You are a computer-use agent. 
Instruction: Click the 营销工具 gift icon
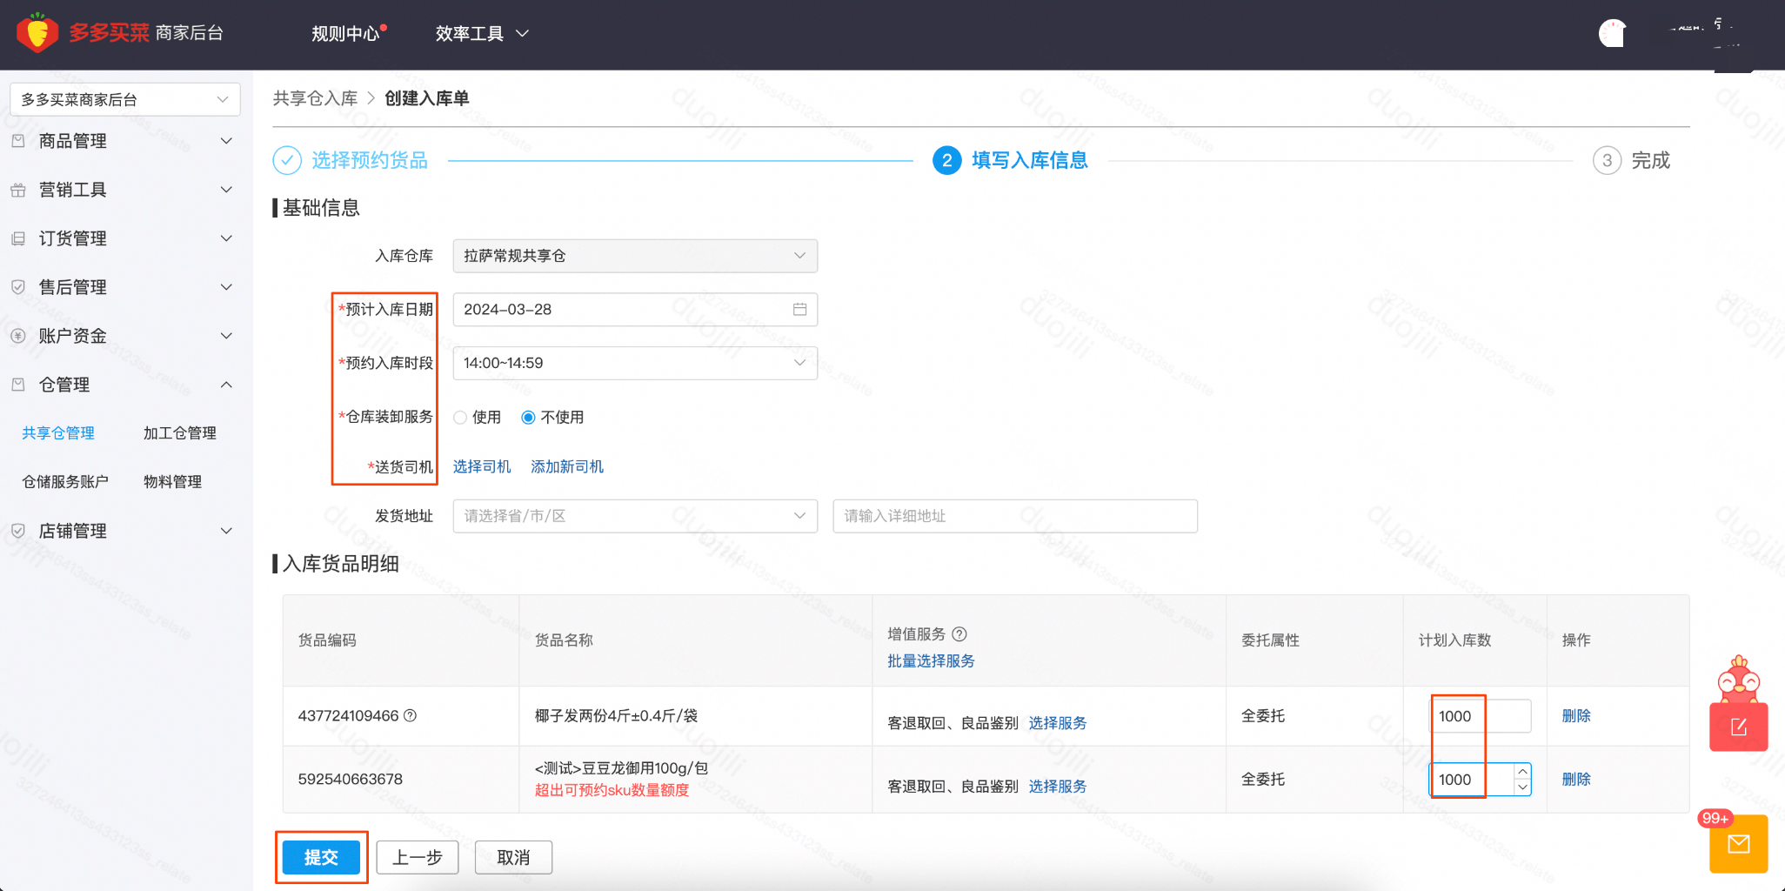coord(18,190)
